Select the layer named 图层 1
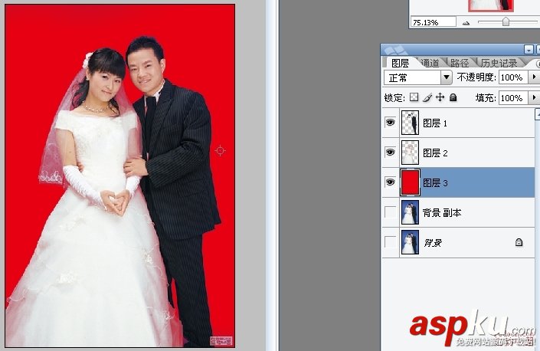This screenshot has height=351, width=540. click(435, 123)
